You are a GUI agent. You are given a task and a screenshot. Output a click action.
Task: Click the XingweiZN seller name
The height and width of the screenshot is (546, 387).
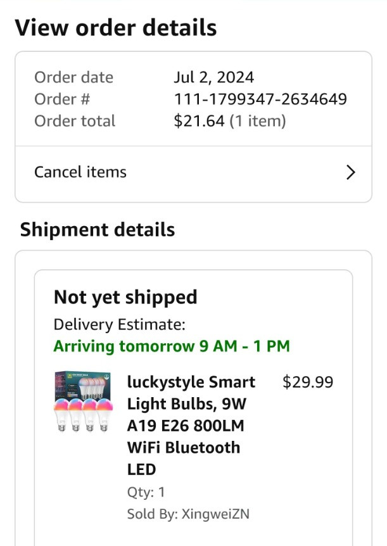[x=215, y=514]
